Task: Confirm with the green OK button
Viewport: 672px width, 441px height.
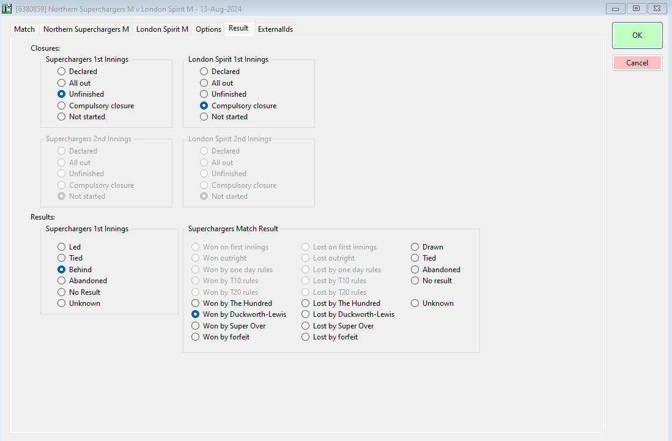Action: (x=637, y=35)
